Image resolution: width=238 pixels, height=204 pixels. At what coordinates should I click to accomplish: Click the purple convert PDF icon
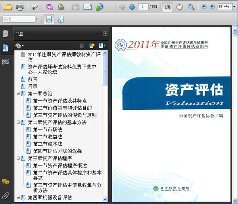coord(49,7)
